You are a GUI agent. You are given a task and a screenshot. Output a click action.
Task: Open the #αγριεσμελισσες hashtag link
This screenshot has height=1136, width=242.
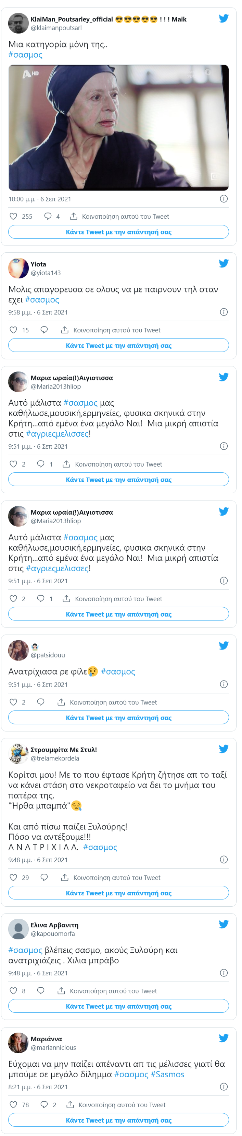(x=53, y=434)
